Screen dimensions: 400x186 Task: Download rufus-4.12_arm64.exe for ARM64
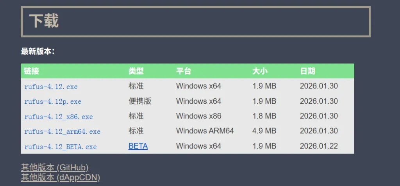click(x=62, y=131)
